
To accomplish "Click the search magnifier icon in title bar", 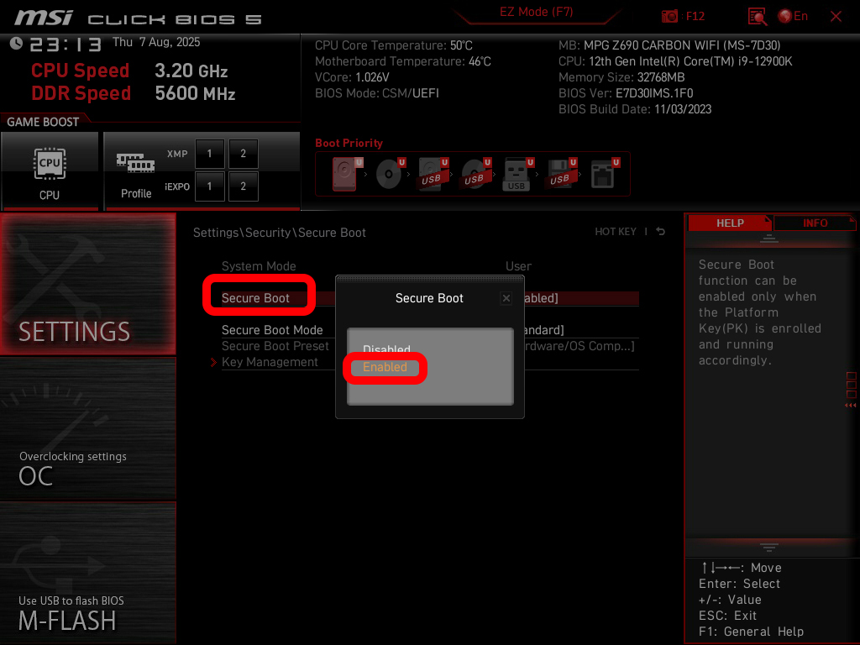I will click(x=757, y=16).
